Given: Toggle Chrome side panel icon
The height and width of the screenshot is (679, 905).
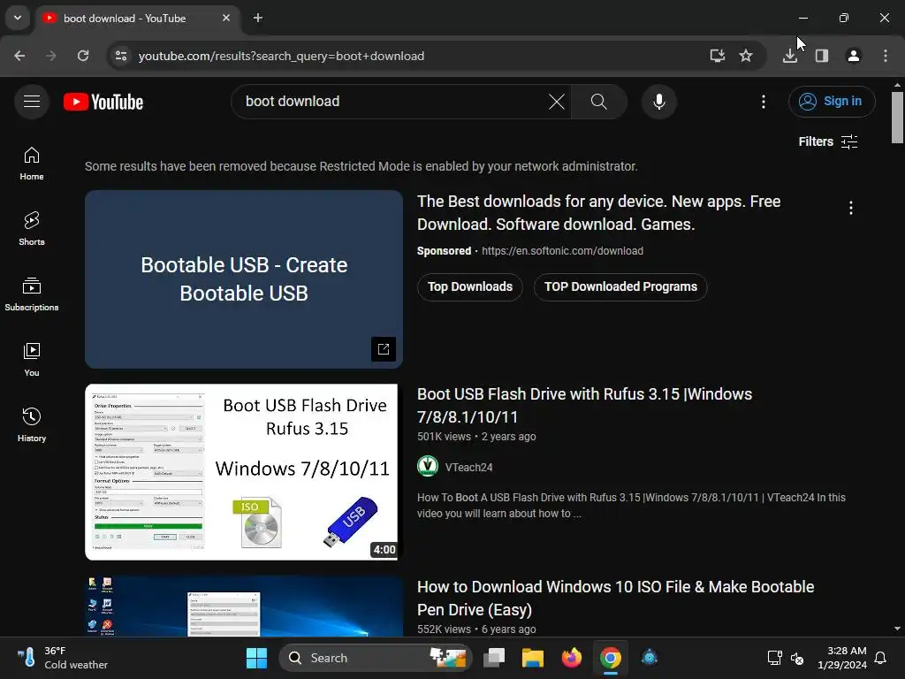Looking at the screenshot, I should (821, 56).
